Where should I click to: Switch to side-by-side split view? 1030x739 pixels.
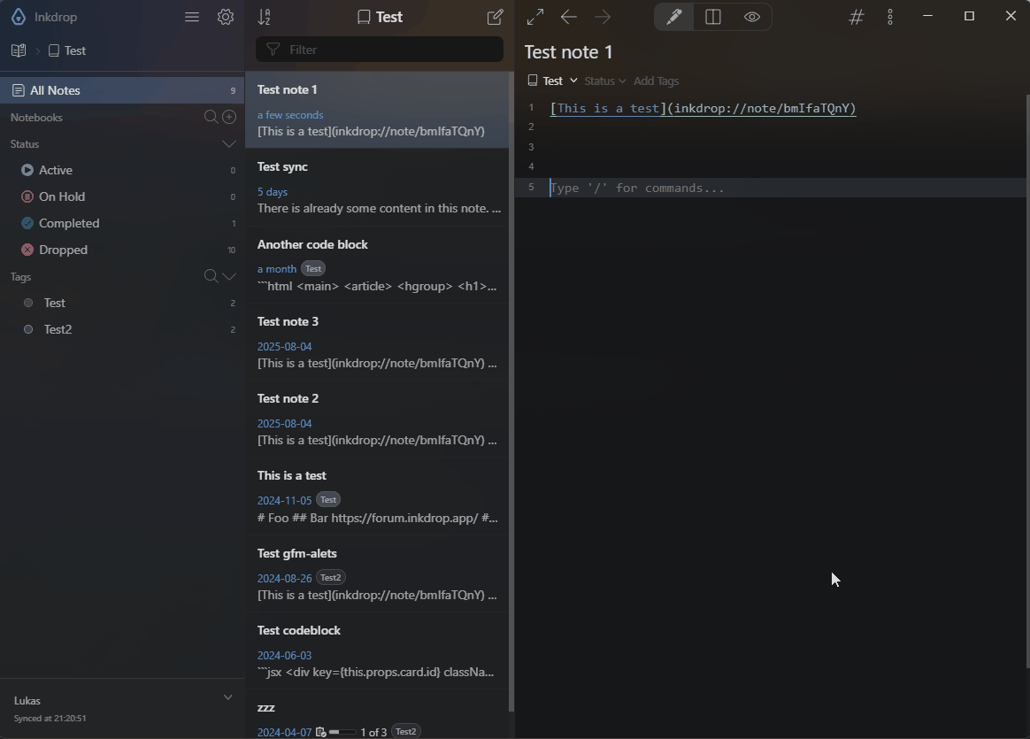(712, 17)
